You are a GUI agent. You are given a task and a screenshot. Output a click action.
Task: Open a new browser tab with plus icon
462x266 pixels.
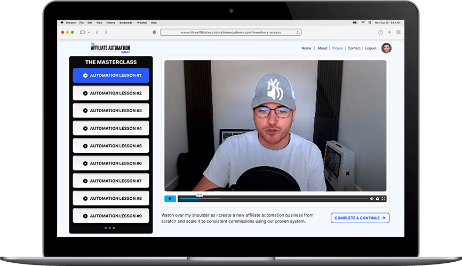tap(389, 32)
